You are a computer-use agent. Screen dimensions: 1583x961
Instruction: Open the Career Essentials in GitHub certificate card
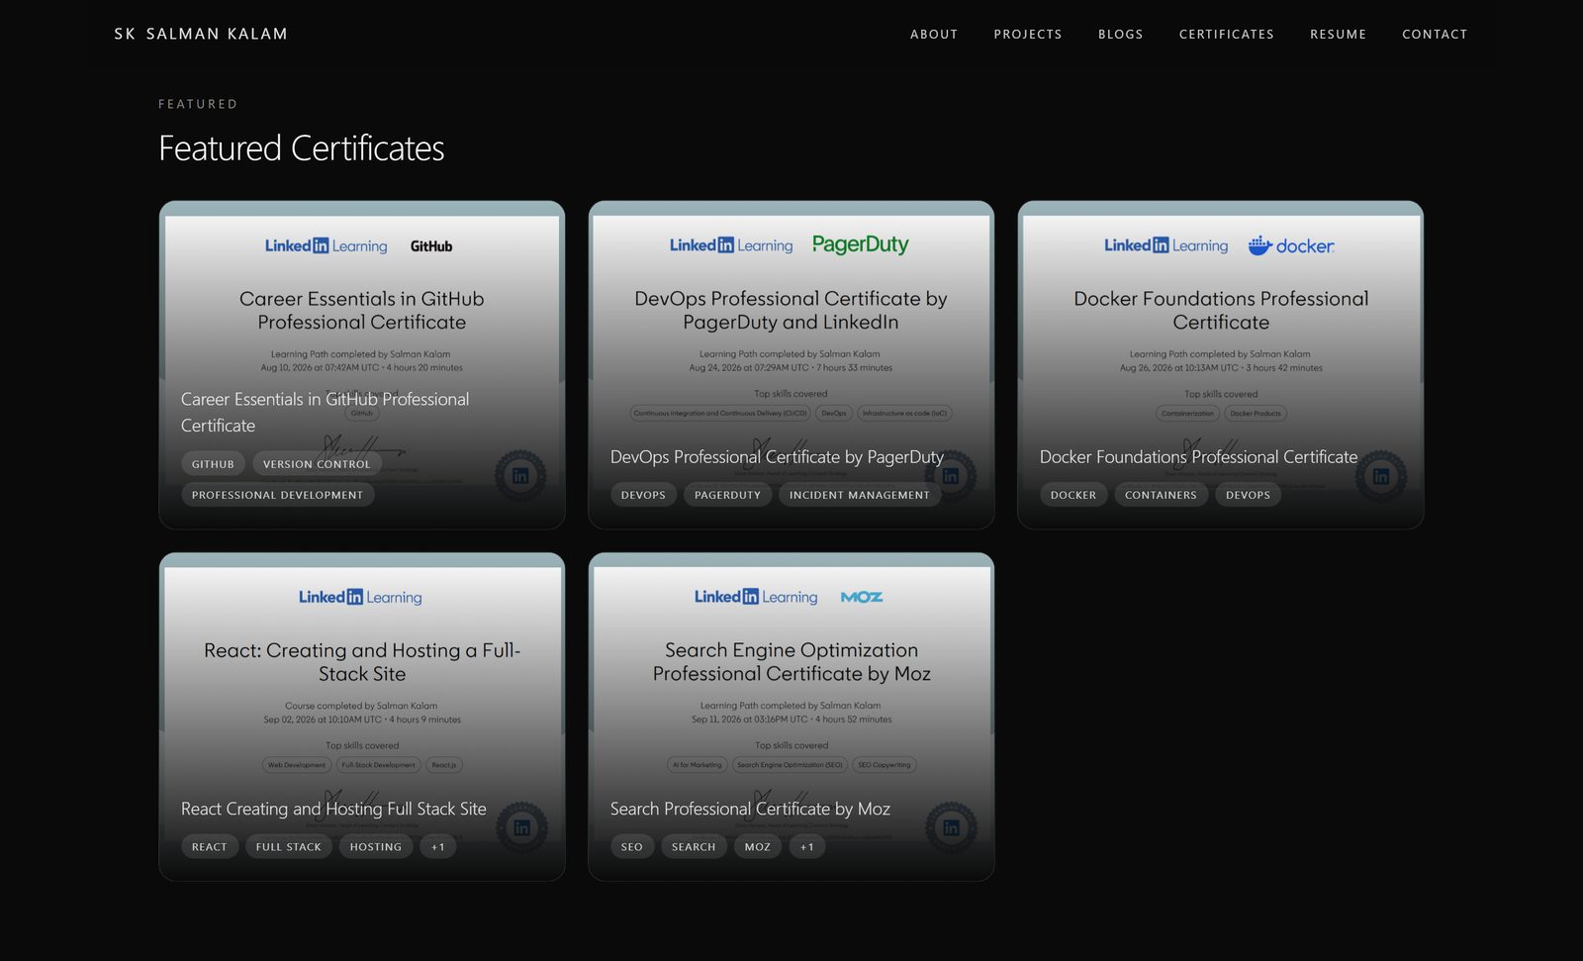tap(362, 365)
